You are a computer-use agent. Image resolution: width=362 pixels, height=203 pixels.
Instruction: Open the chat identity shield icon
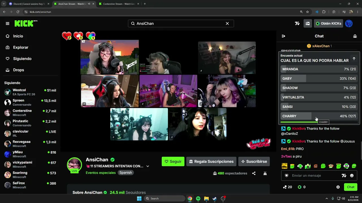coord(286,175)
